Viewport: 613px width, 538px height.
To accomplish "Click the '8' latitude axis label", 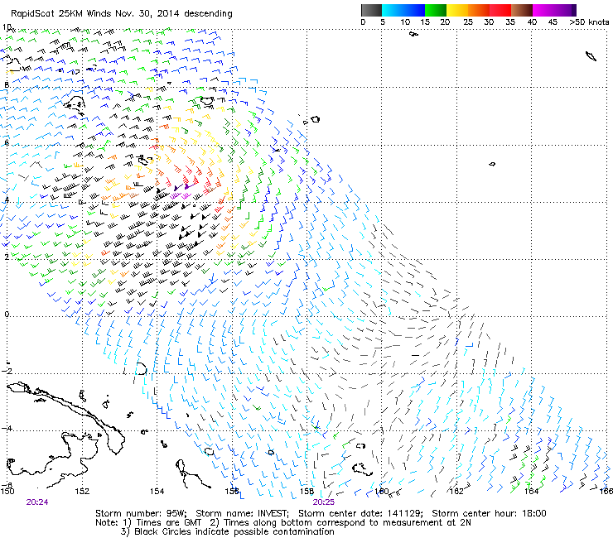I will pyautogui.click(x=7, y=84).
